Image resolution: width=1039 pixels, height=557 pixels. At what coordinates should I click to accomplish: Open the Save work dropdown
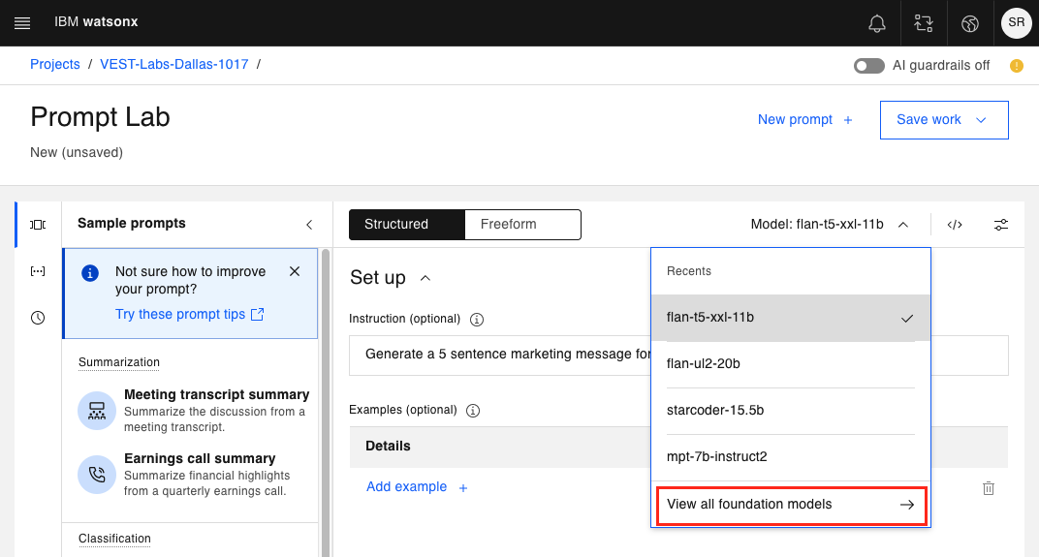944,120
